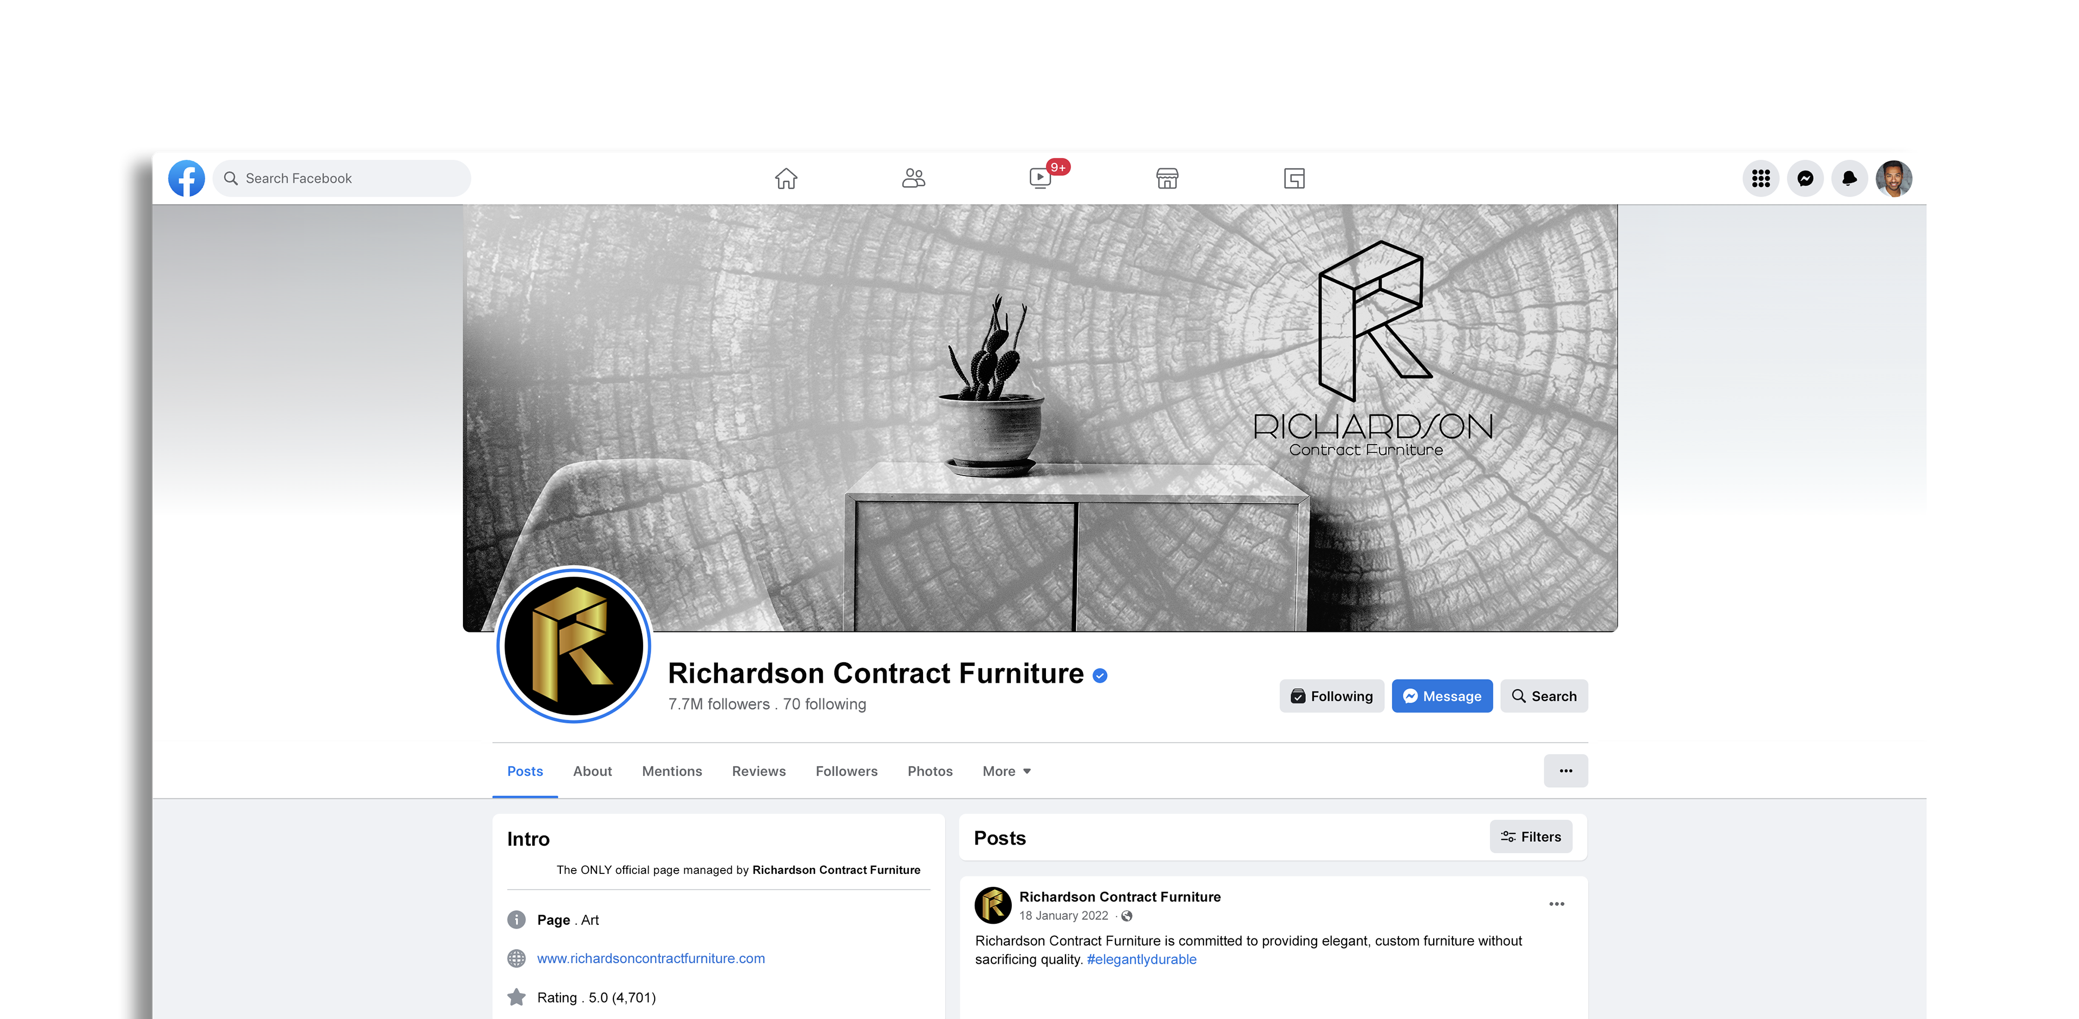The width and height of the screenshot is (2079, 1019).
Task: Toggle the Following button
Action: 1332,695
